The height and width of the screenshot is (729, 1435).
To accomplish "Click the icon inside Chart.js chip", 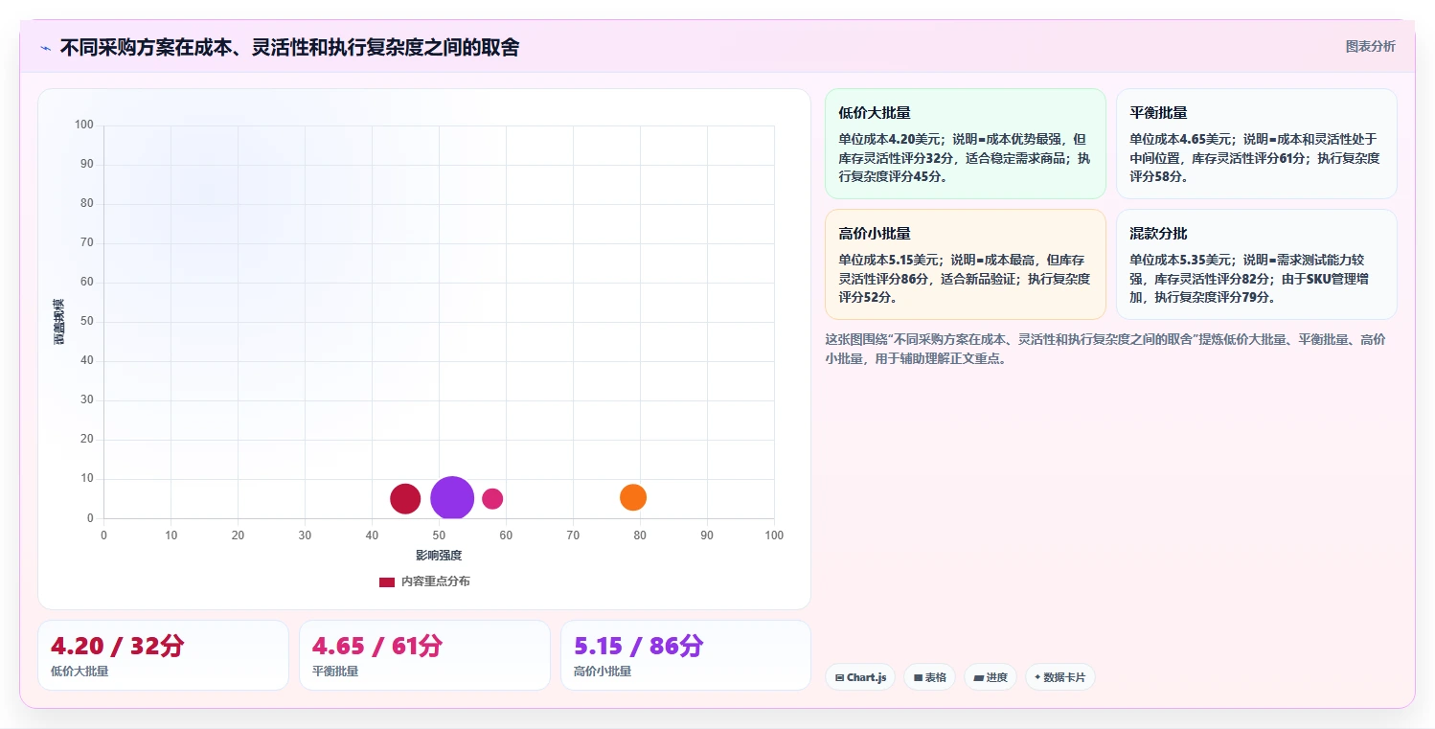I will point(839,677).
